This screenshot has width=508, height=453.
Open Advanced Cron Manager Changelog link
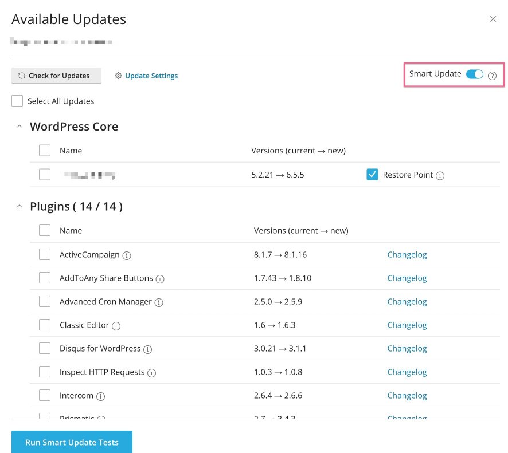pos(407,302)
